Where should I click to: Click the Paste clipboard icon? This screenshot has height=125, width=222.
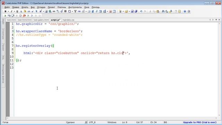pos(158,11)
